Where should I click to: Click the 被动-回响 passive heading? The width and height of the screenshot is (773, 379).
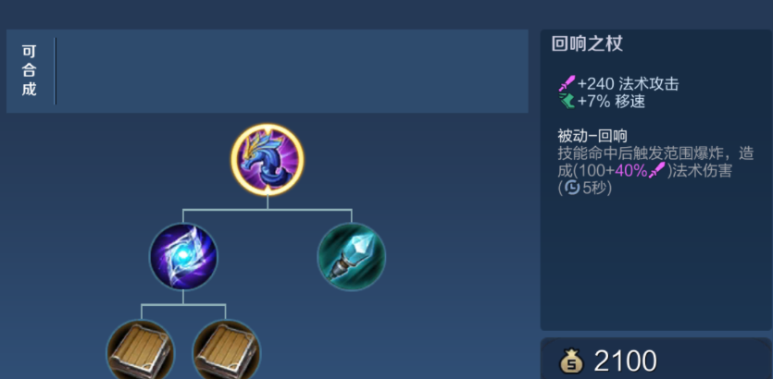click(x=592, y=135)
